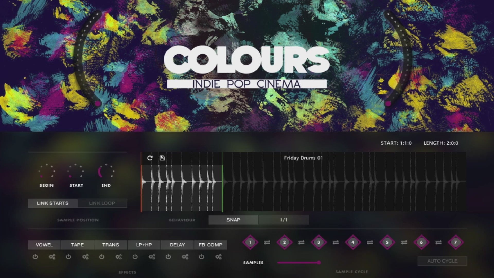Enable LINK LOOP option
The image size is (494, 278).
(x=102, y=203)
